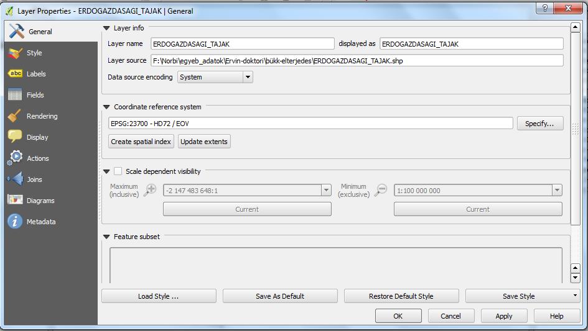
Task: Click the maximum scale zoom-in magnifier icon
Action: (x=150, y=189)
